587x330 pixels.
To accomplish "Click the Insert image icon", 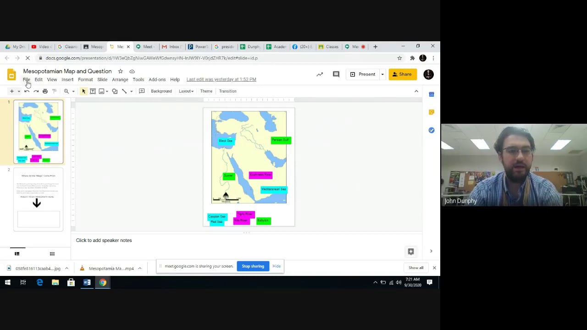I will click(101, 91).
